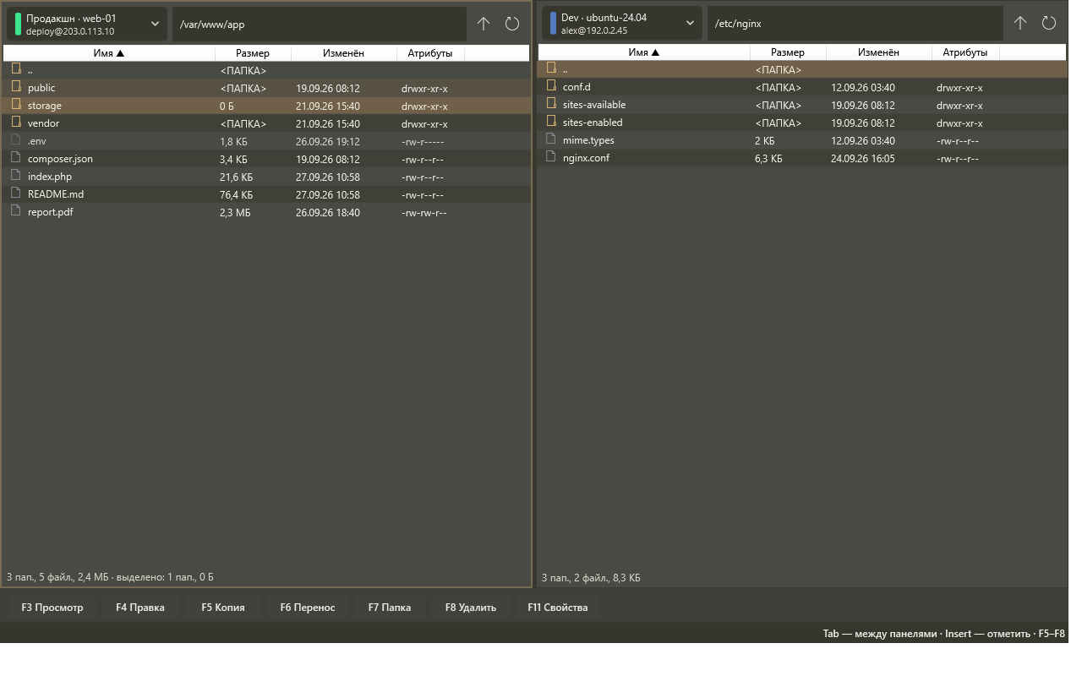The image size is (1082, 676).
Task: Open the Dev ubuntu-24.04 connection dropdown
Action: pos(622,24)
